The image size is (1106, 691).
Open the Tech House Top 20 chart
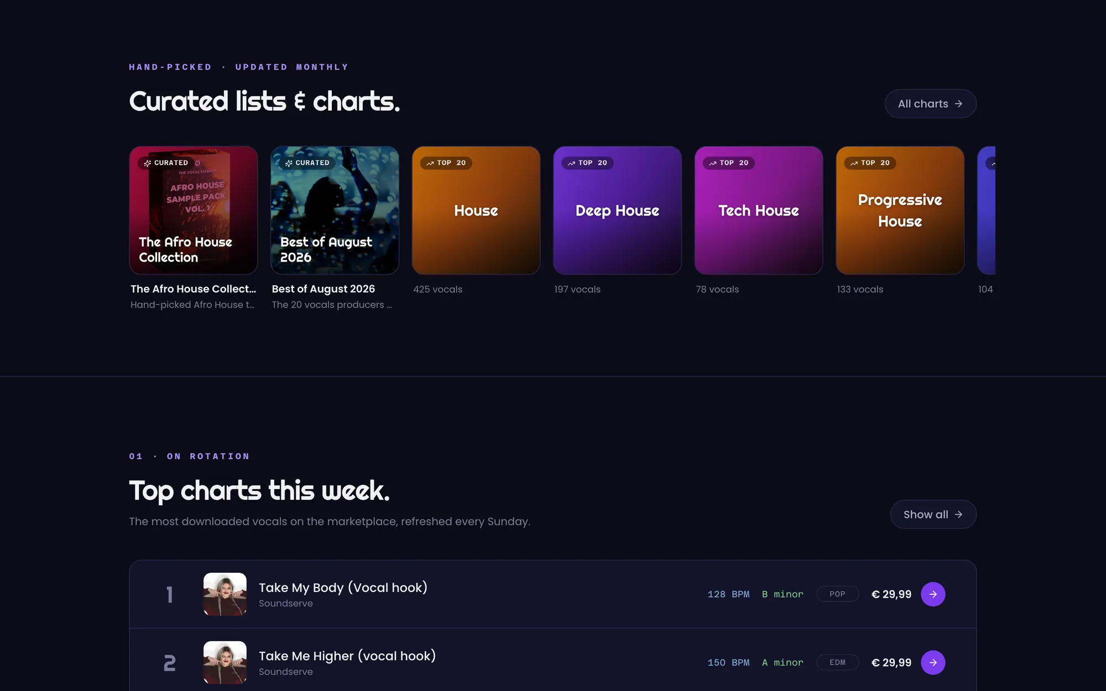pyautogui.click(x=759, y=210)
